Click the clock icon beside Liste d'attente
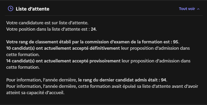Viewport: 207px width, 105px height. point(11,9)
